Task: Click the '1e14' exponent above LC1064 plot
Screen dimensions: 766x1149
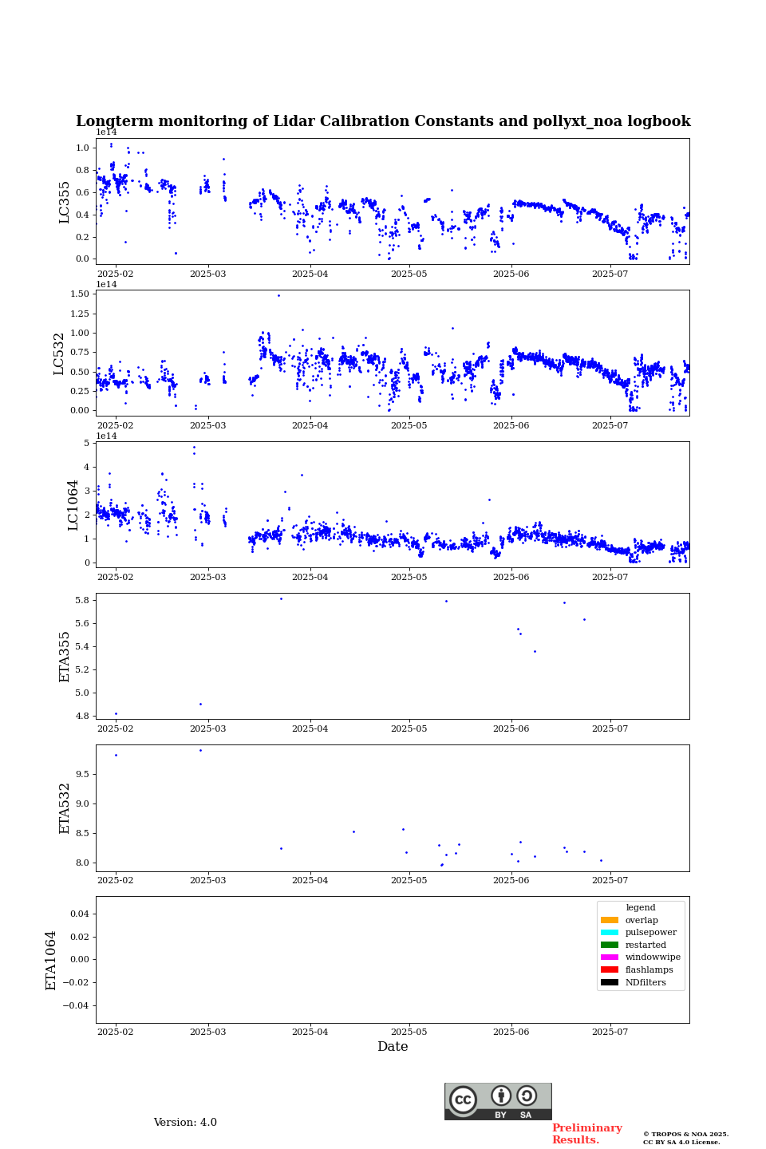Action: (x=106, y=436)
